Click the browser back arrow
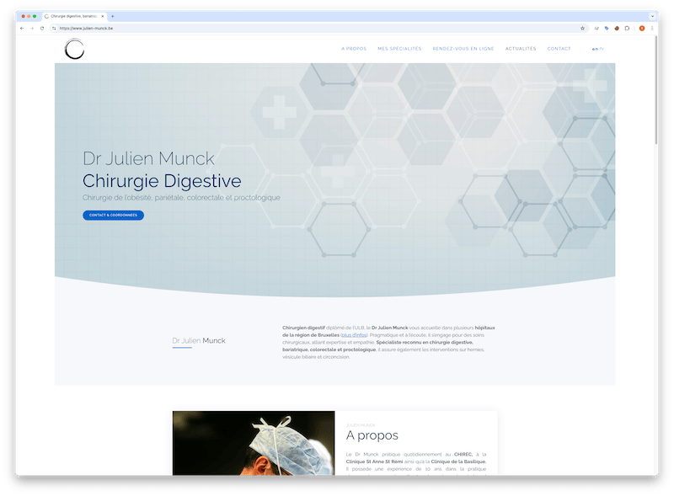 [x=22, y=28]
